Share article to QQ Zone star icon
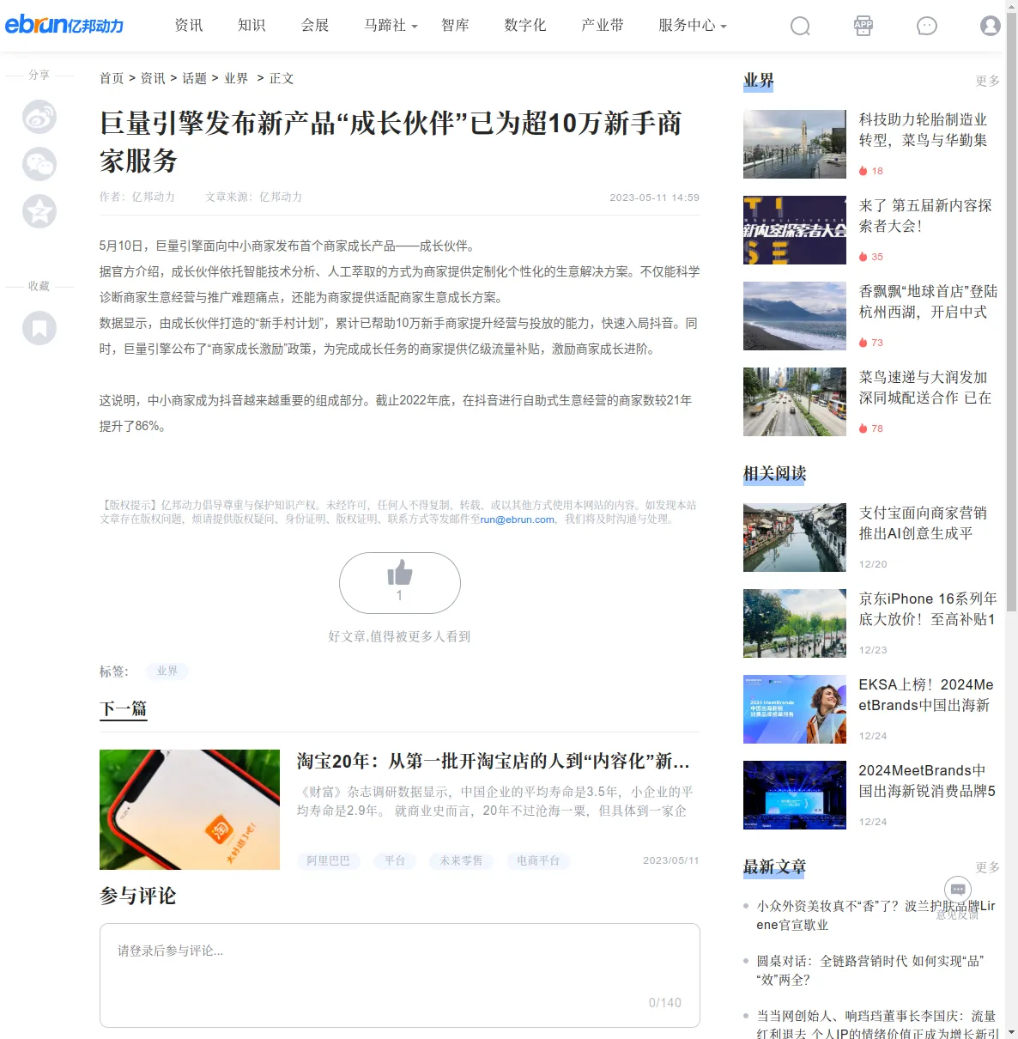 [39, 211]
